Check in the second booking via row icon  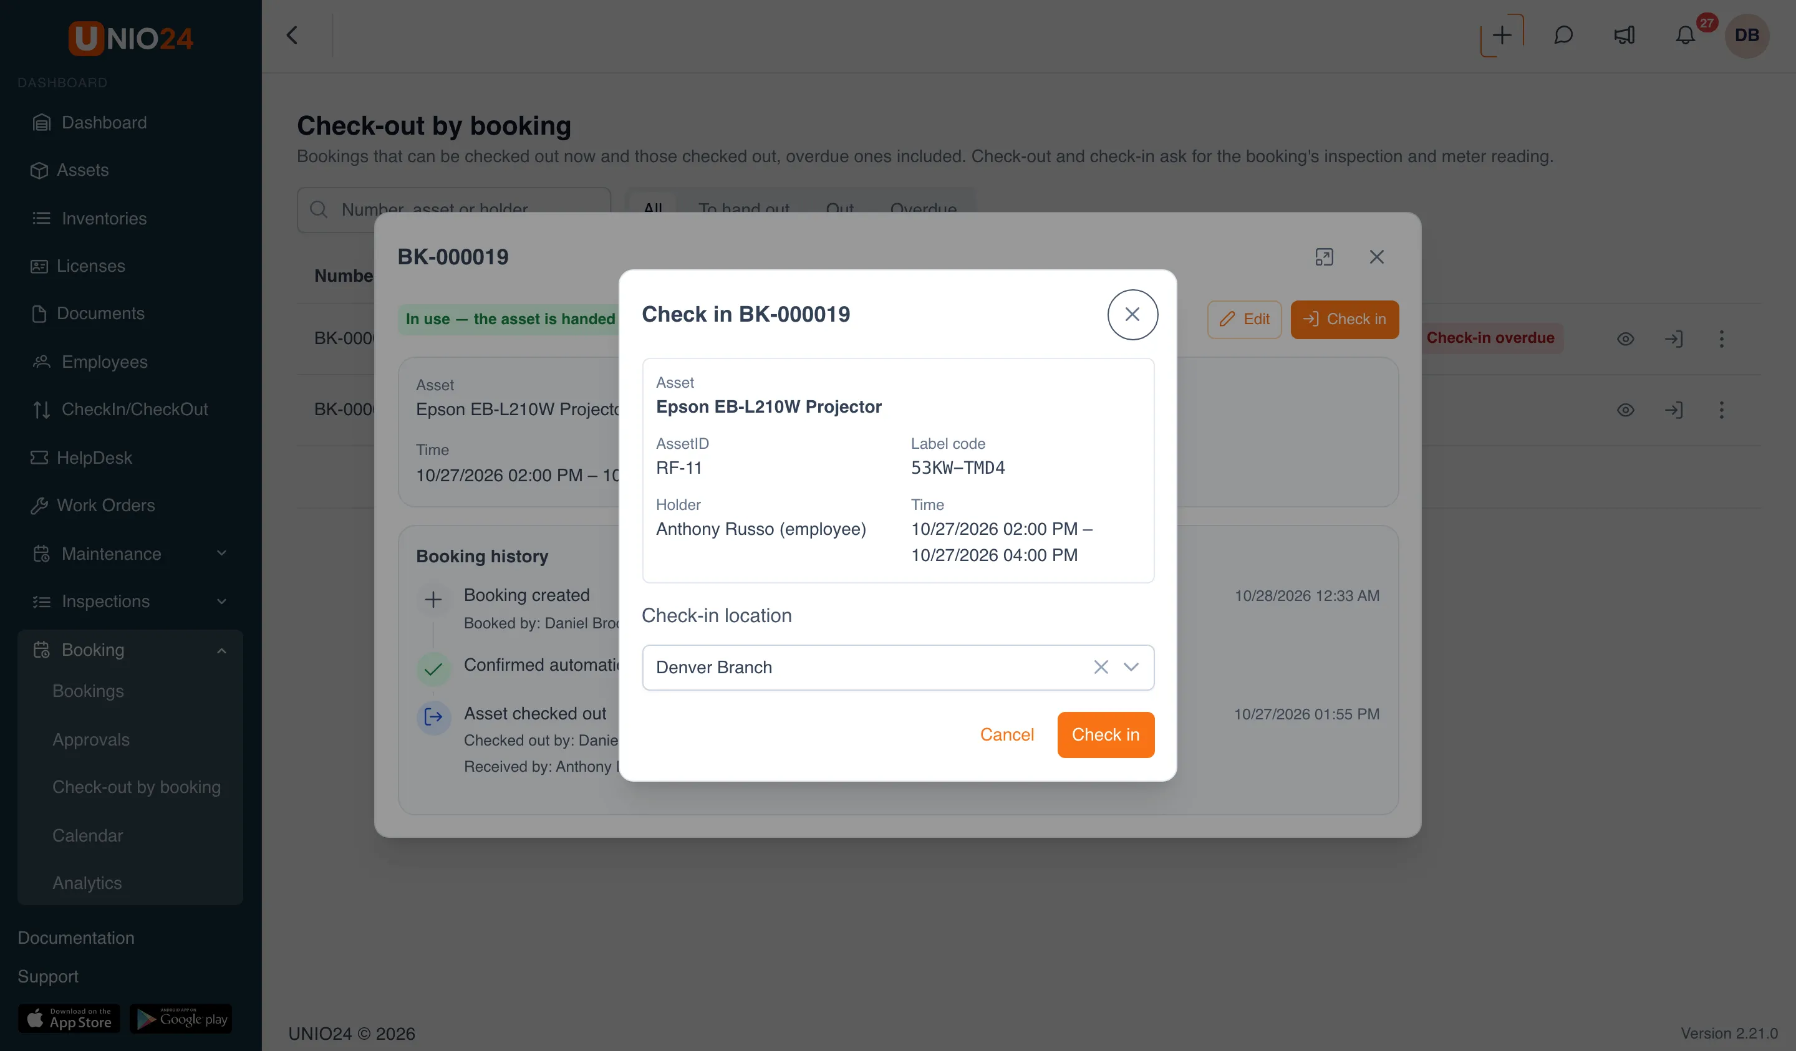coord(1673,410)
